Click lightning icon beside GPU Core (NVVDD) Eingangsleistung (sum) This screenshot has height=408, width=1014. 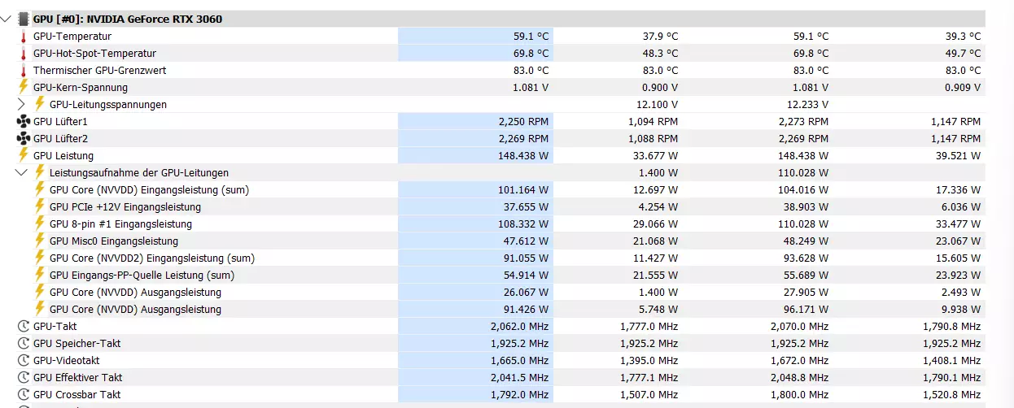tap(40, 189)
